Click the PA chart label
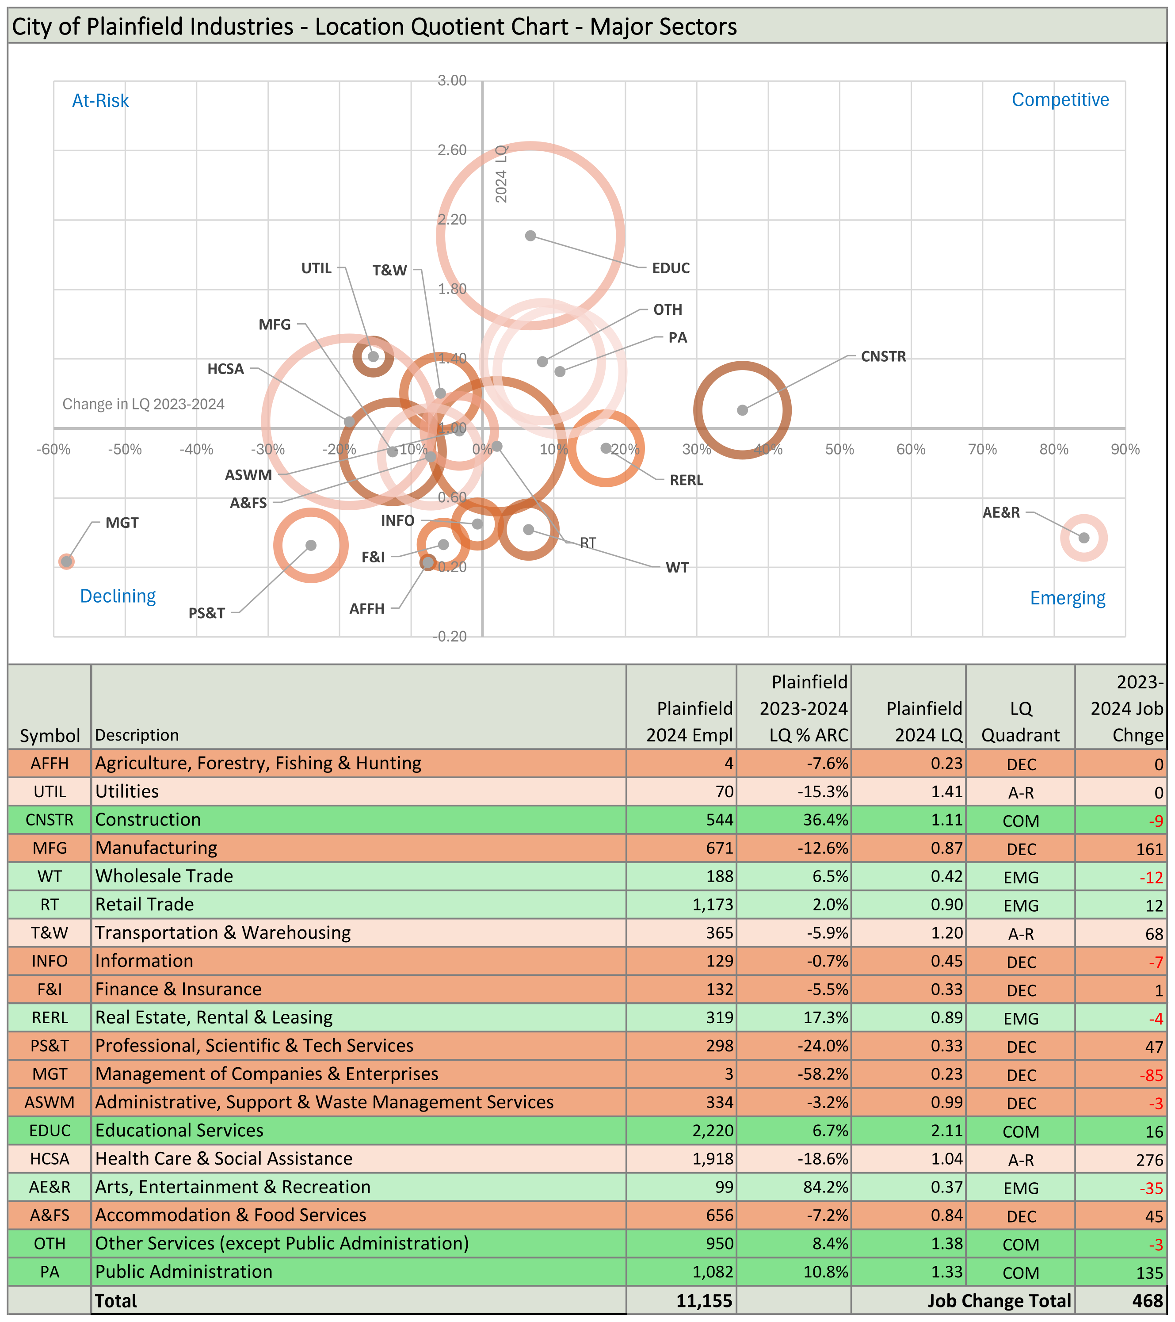 pos(678,338)
